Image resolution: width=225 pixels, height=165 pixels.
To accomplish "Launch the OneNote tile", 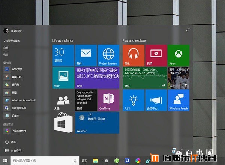I will pos(108,100).
